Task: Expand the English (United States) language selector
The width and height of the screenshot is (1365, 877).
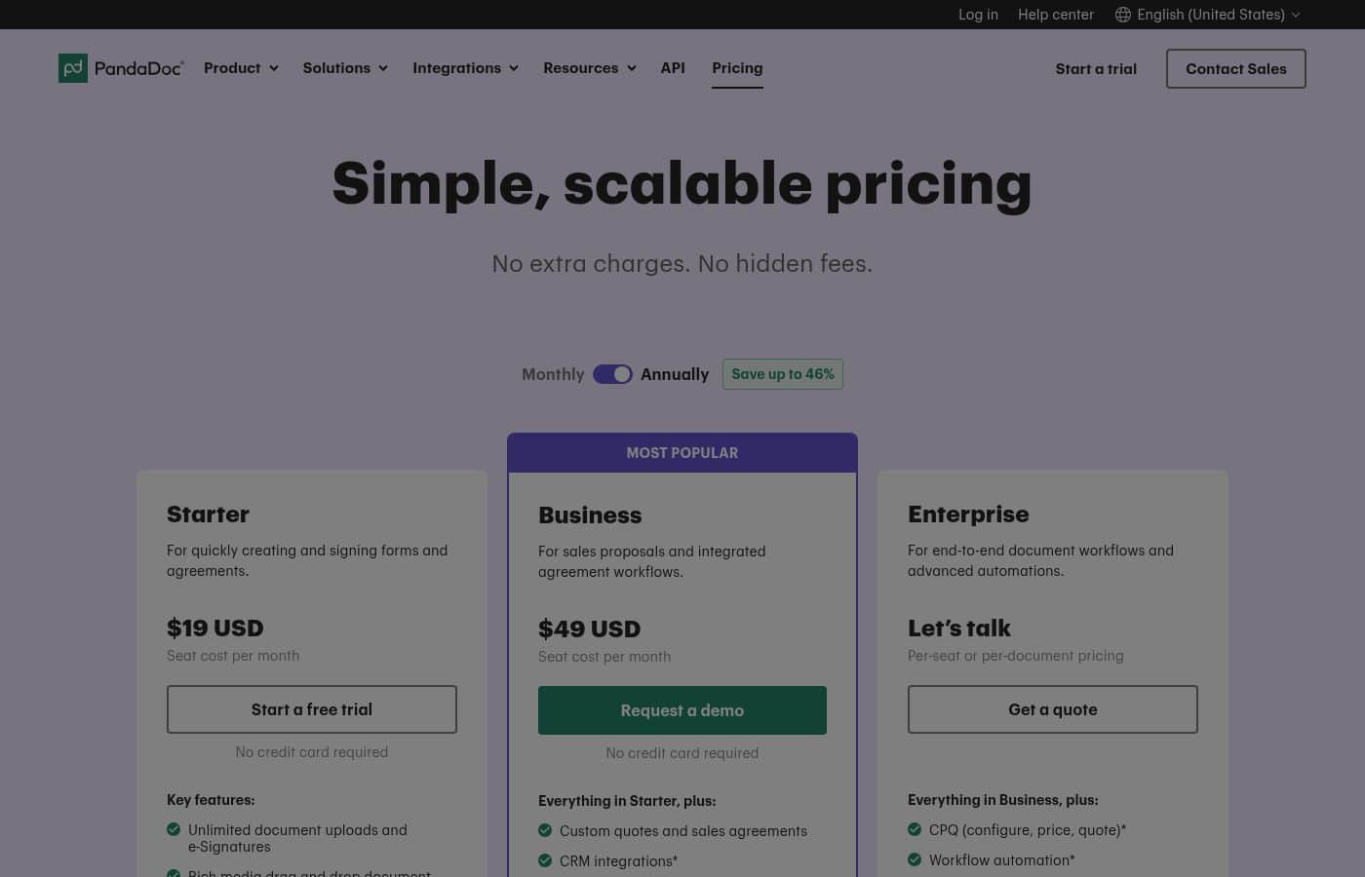Action: click(x=1208, y=15)
